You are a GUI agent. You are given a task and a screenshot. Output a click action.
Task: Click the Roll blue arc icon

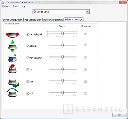(x=12, y=92)
